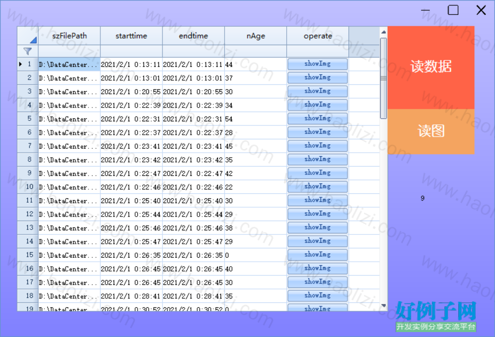The image size is (495, 337).
Task: Click filter cell under starttime column
Action: [131, 51]
